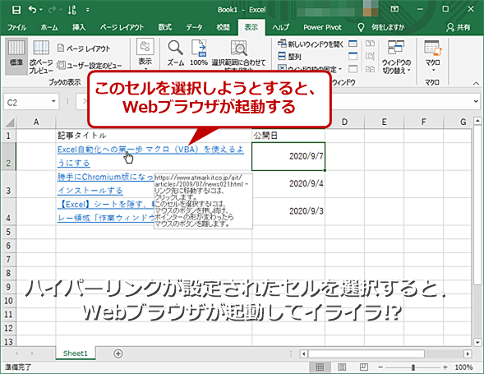Click the Undo arrow icon

coord(32,10)
